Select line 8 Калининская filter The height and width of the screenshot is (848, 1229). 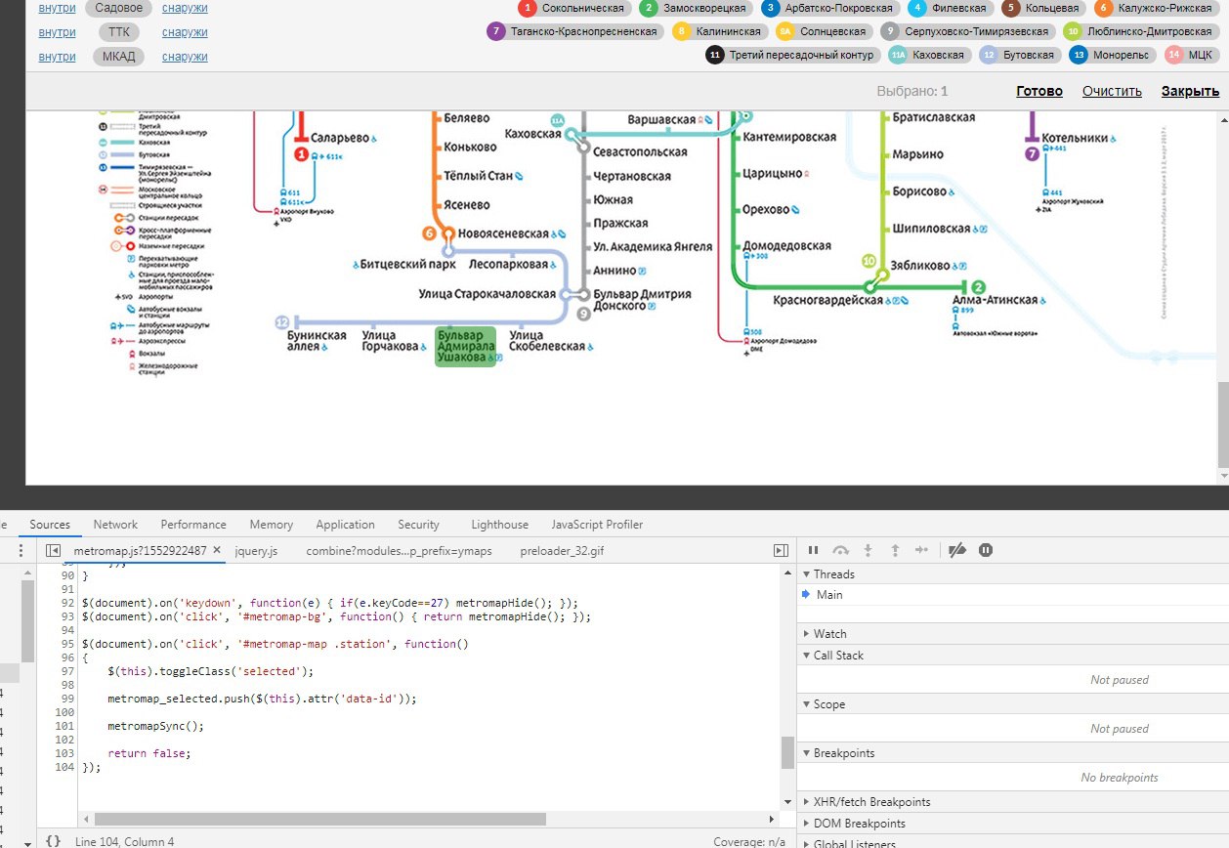tap(720, 32)
